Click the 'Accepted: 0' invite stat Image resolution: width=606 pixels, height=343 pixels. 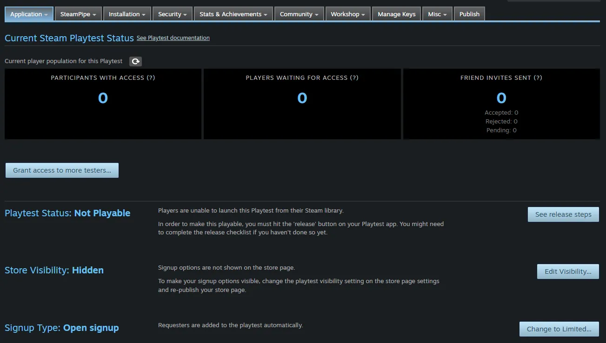(501, 113)
